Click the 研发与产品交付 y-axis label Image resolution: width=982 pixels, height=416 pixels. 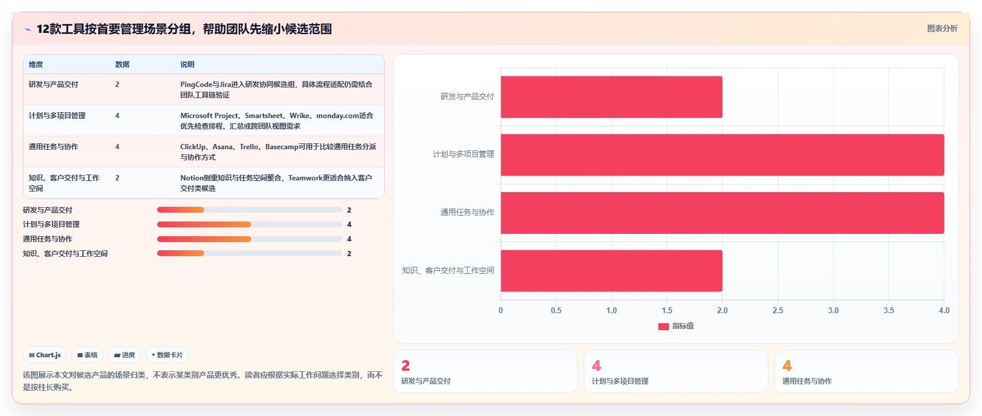point(467,97)
